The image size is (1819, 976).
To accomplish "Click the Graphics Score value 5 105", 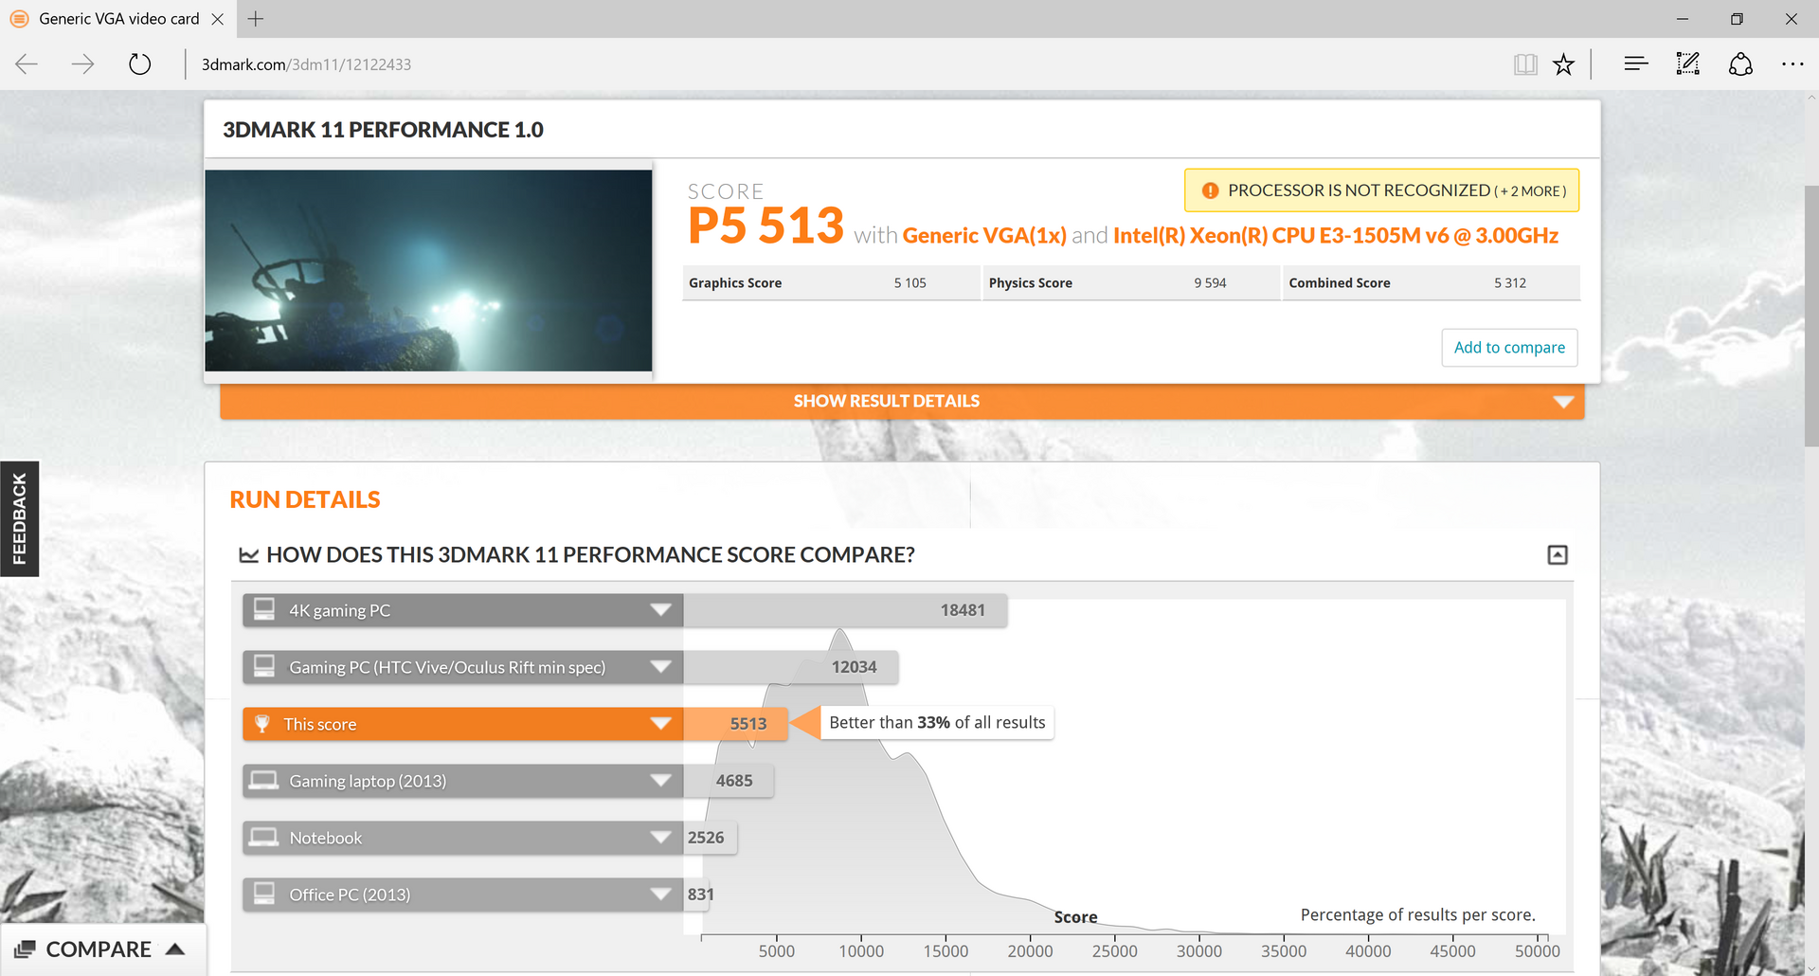I will coord(910,283).
